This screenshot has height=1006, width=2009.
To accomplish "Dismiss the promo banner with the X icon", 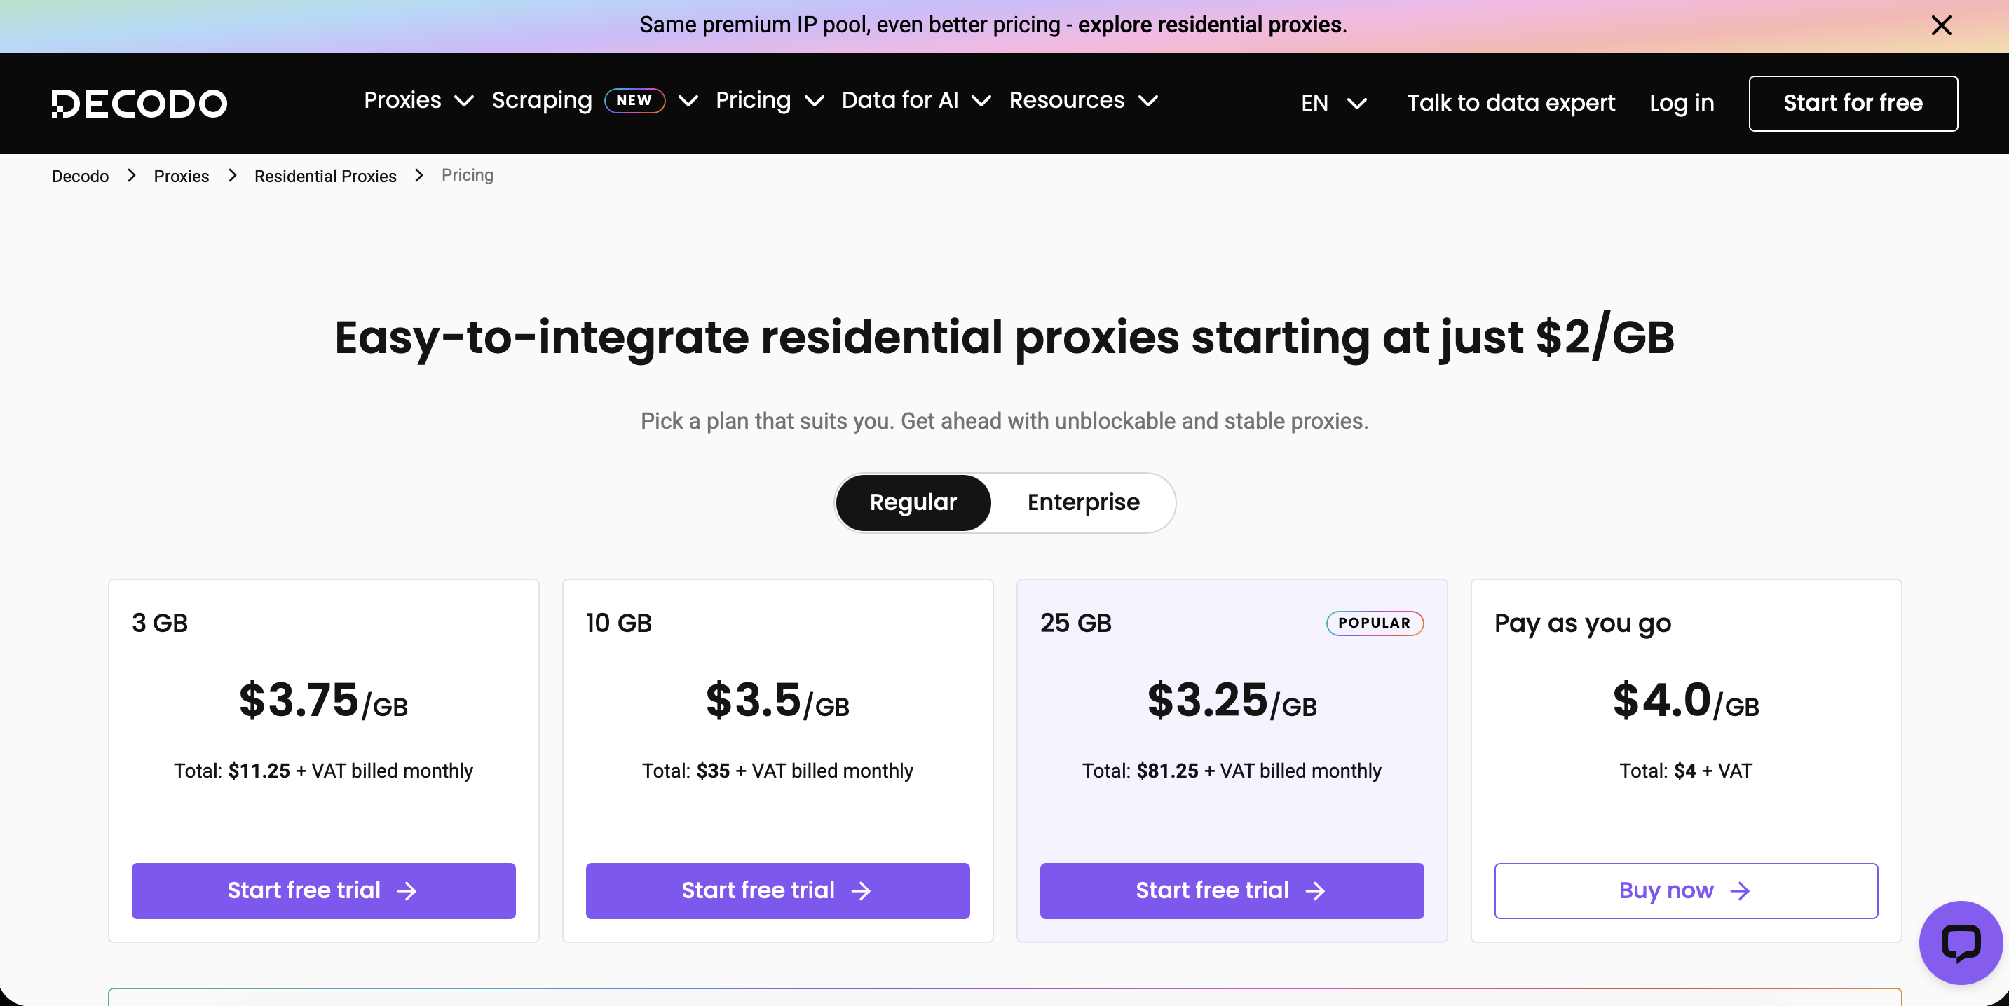I will (1941, 26).
